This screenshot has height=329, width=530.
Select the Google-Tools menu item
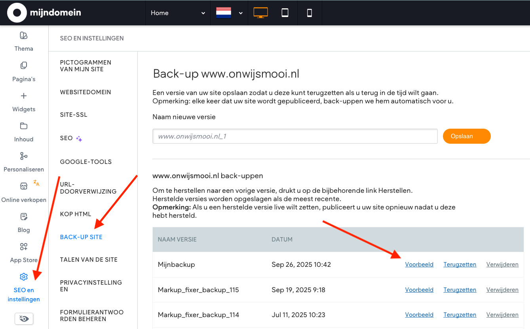click(86, 162)
